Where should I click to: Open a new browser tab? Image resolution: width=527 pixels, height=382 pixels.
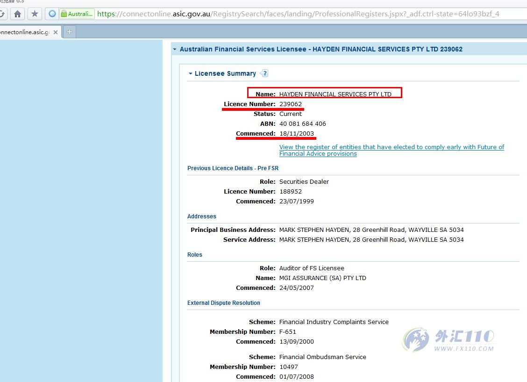pyautogui.click(x=70, y=32)
